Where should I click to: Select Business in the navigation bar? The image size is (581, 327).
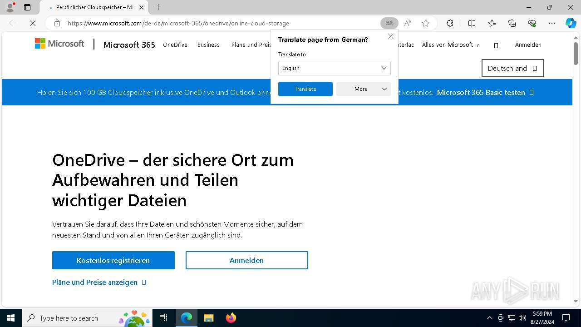208,45
